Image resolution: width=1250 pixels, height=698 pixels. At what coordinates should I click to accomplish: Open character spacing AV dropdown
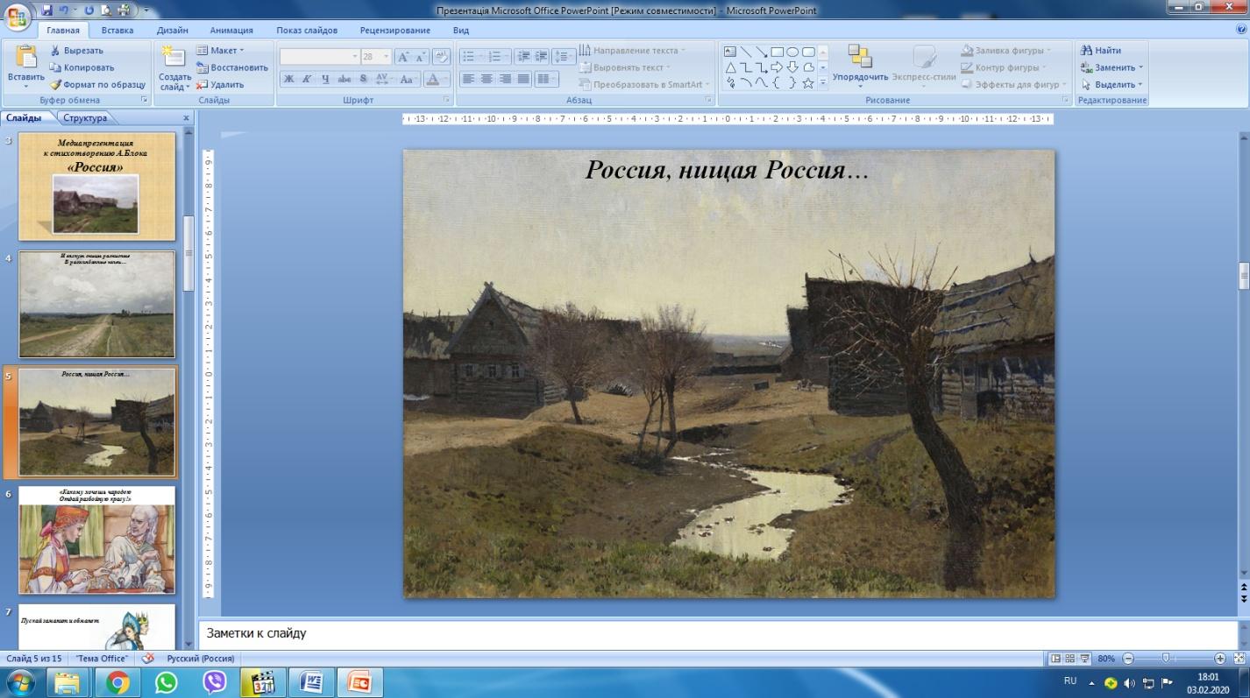pyautogui.click(x=383, y=79)
